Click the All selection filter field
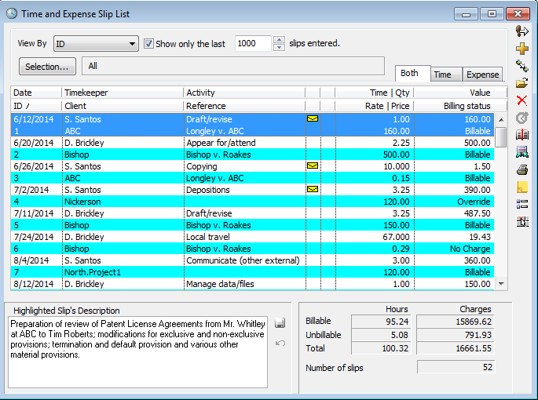This screenshot has width=538, height=400. tap(233, 66)
